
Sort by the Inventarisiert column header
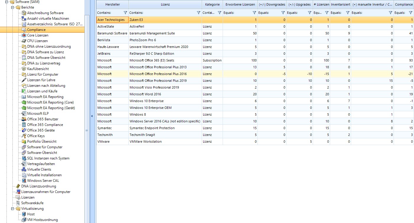coord(340,4)
